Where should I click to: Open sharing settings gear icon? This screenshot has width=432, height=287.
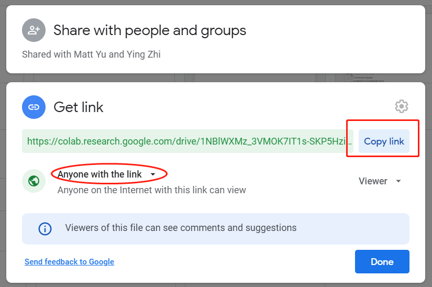402,106
